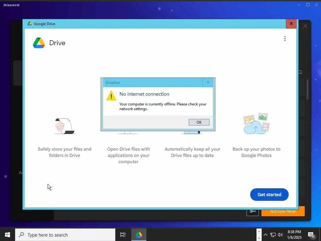The height and width of the screenshot is (241, 321).
Task: Show hidden system tray icons
Action: click(266, 235)
